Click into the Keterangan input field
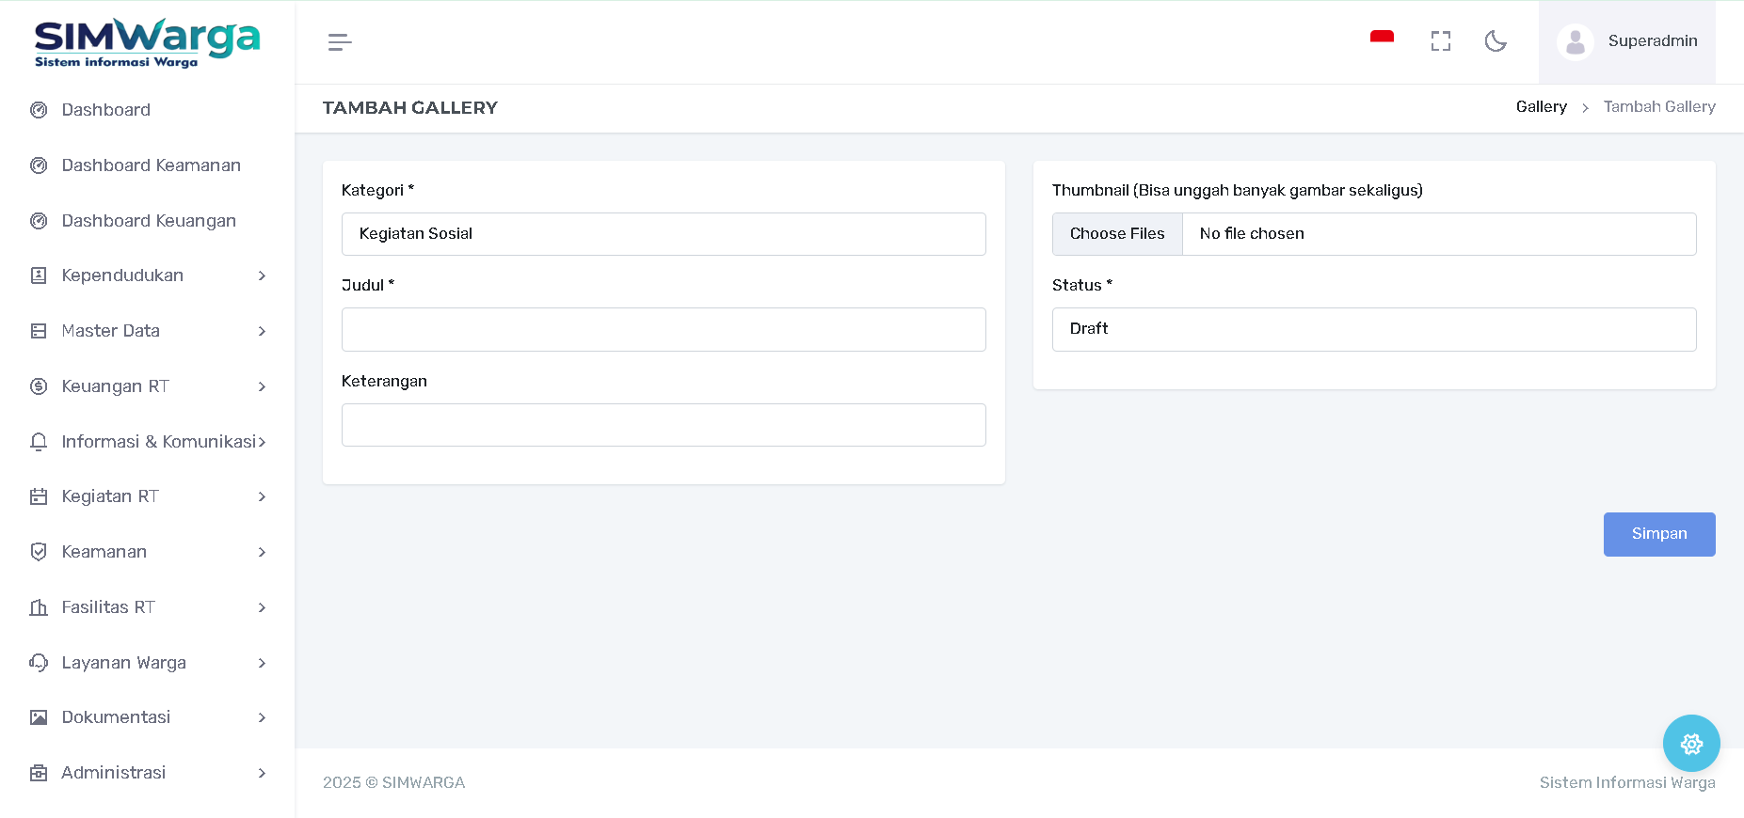 click(663, 425)
